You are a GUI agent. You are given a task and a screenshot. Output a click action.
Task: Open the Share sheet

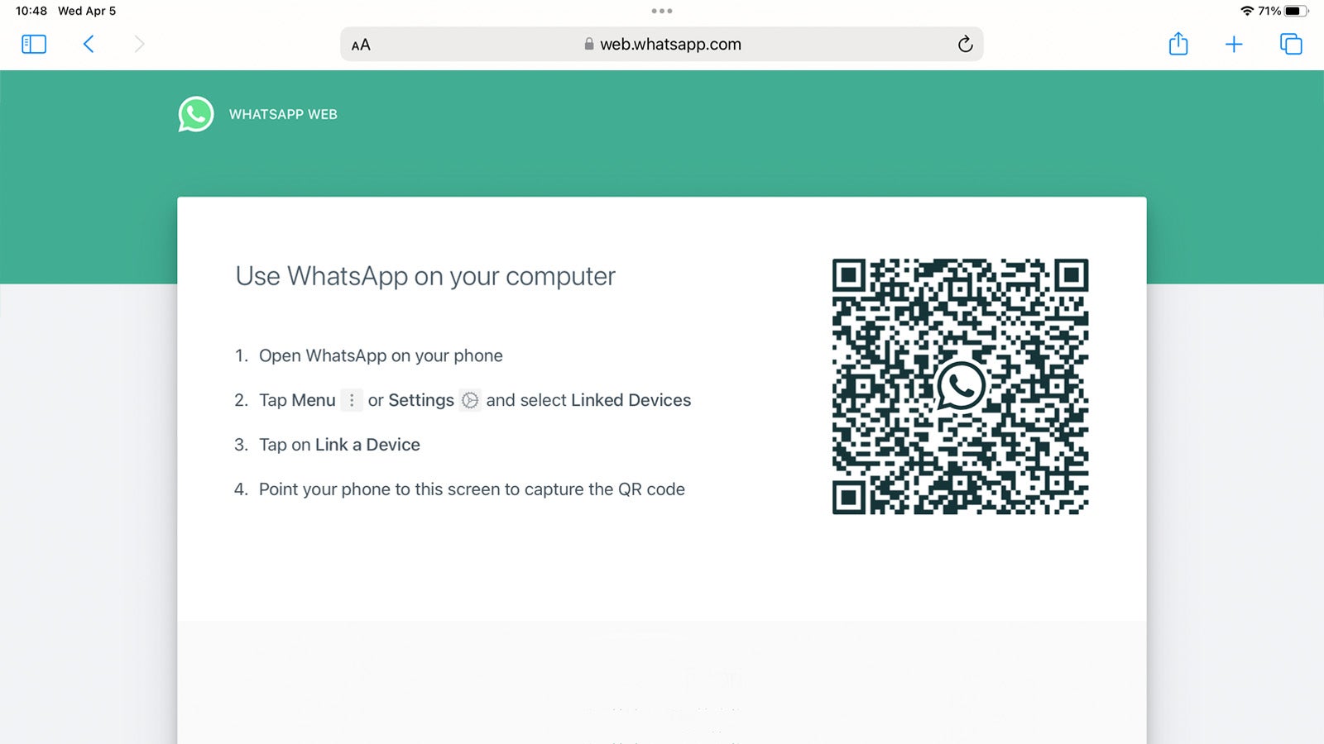coord(1178,43)
